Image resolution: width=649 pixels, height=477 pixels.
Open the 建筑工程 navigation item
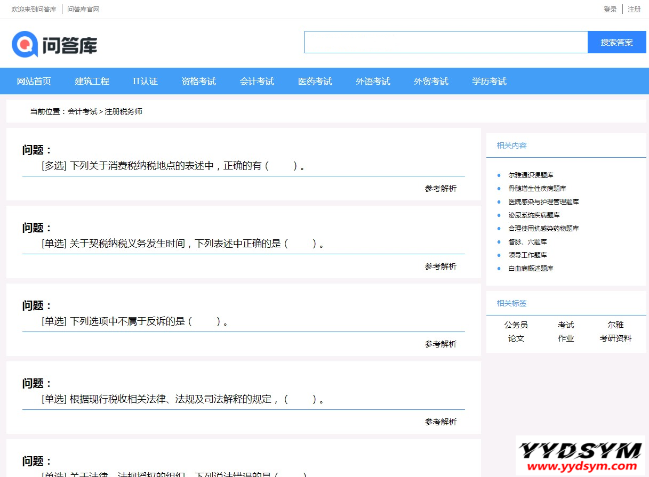[x=92, y=82]
